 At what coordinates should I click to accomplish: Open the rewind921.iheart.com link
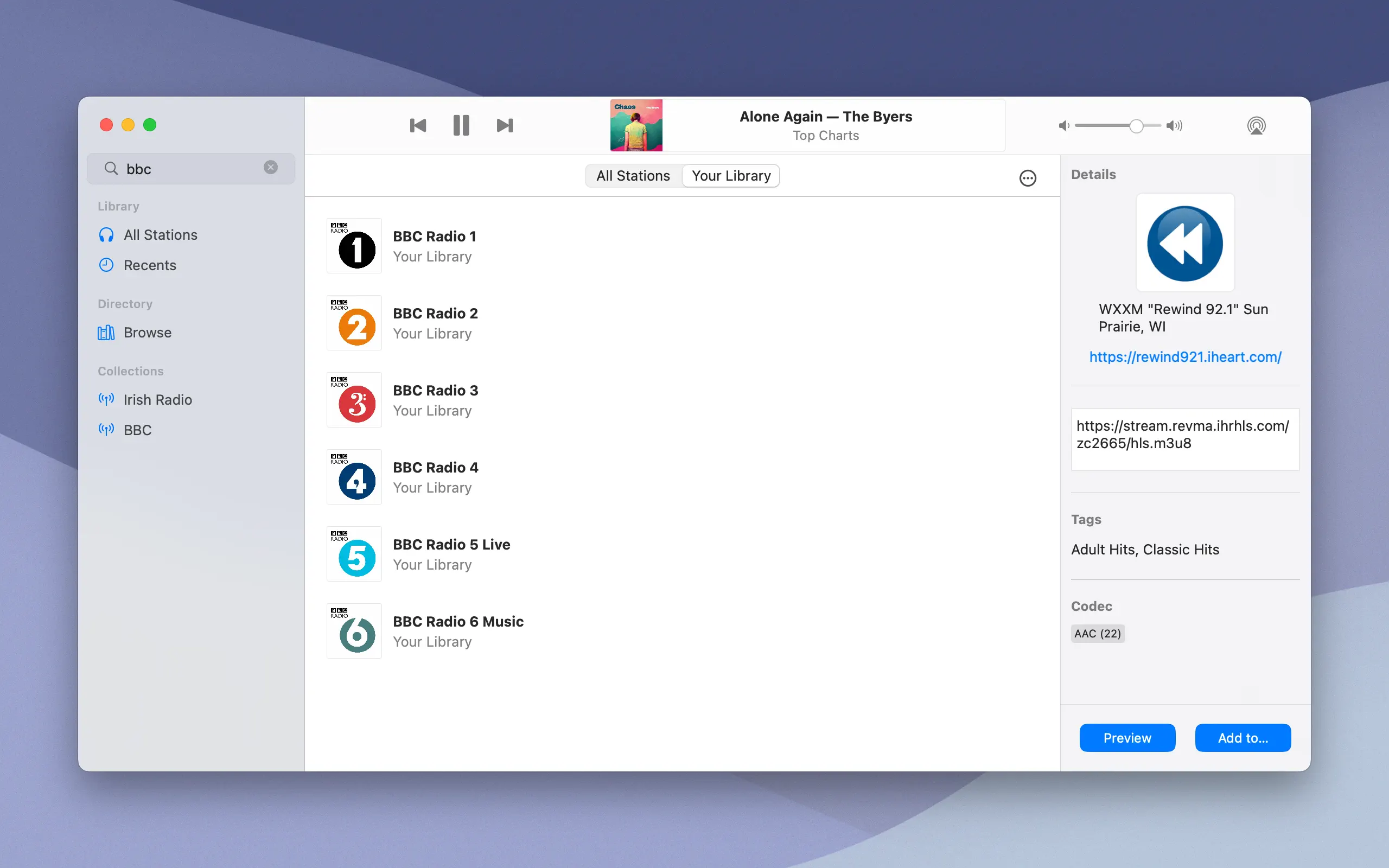click(1184, 356)
